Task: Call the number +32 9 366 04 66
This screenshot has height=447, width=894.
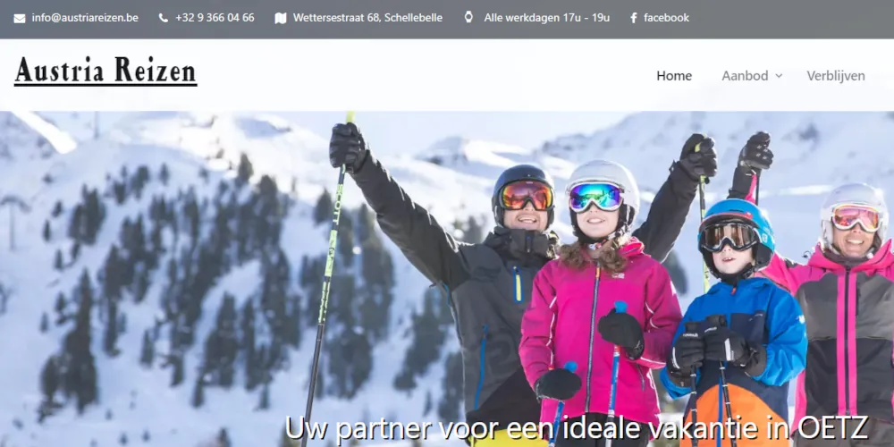Action: click(215, 18)
